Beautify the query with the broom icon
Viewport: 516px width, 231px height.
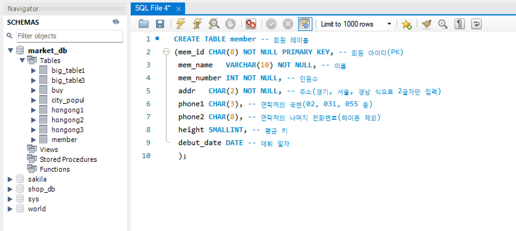(426, 24)
